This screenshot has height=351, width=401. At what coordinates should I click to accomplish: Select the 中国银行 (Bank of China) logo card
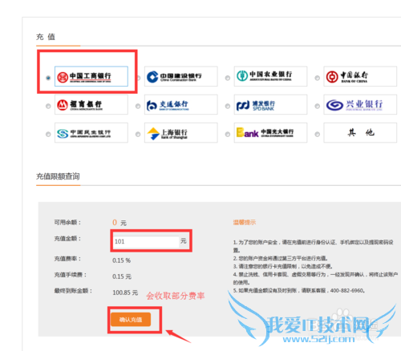pos(360,76)
